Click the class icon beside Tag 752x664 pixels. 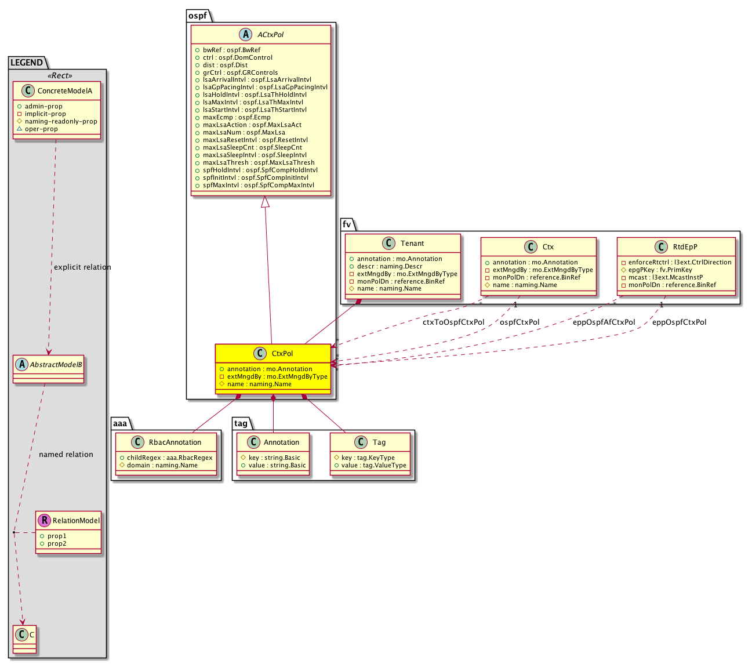(361, 442)
